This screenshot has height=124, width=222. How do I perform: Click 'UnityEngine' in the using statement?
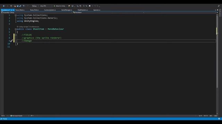(31, 21)
